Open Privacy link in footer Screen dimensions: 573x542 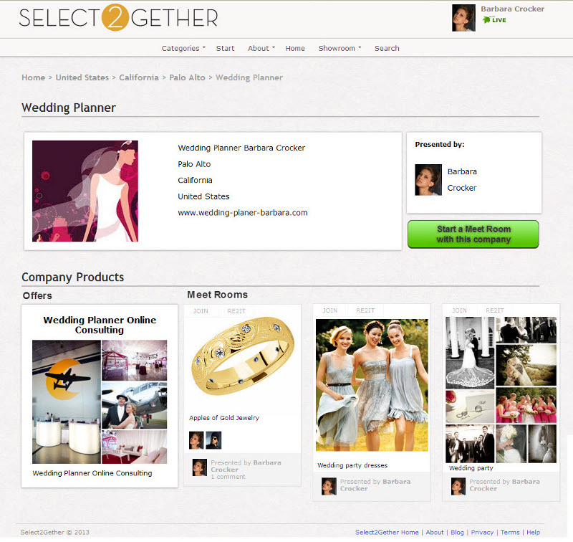pyautogui.click(x=482, y=532)
